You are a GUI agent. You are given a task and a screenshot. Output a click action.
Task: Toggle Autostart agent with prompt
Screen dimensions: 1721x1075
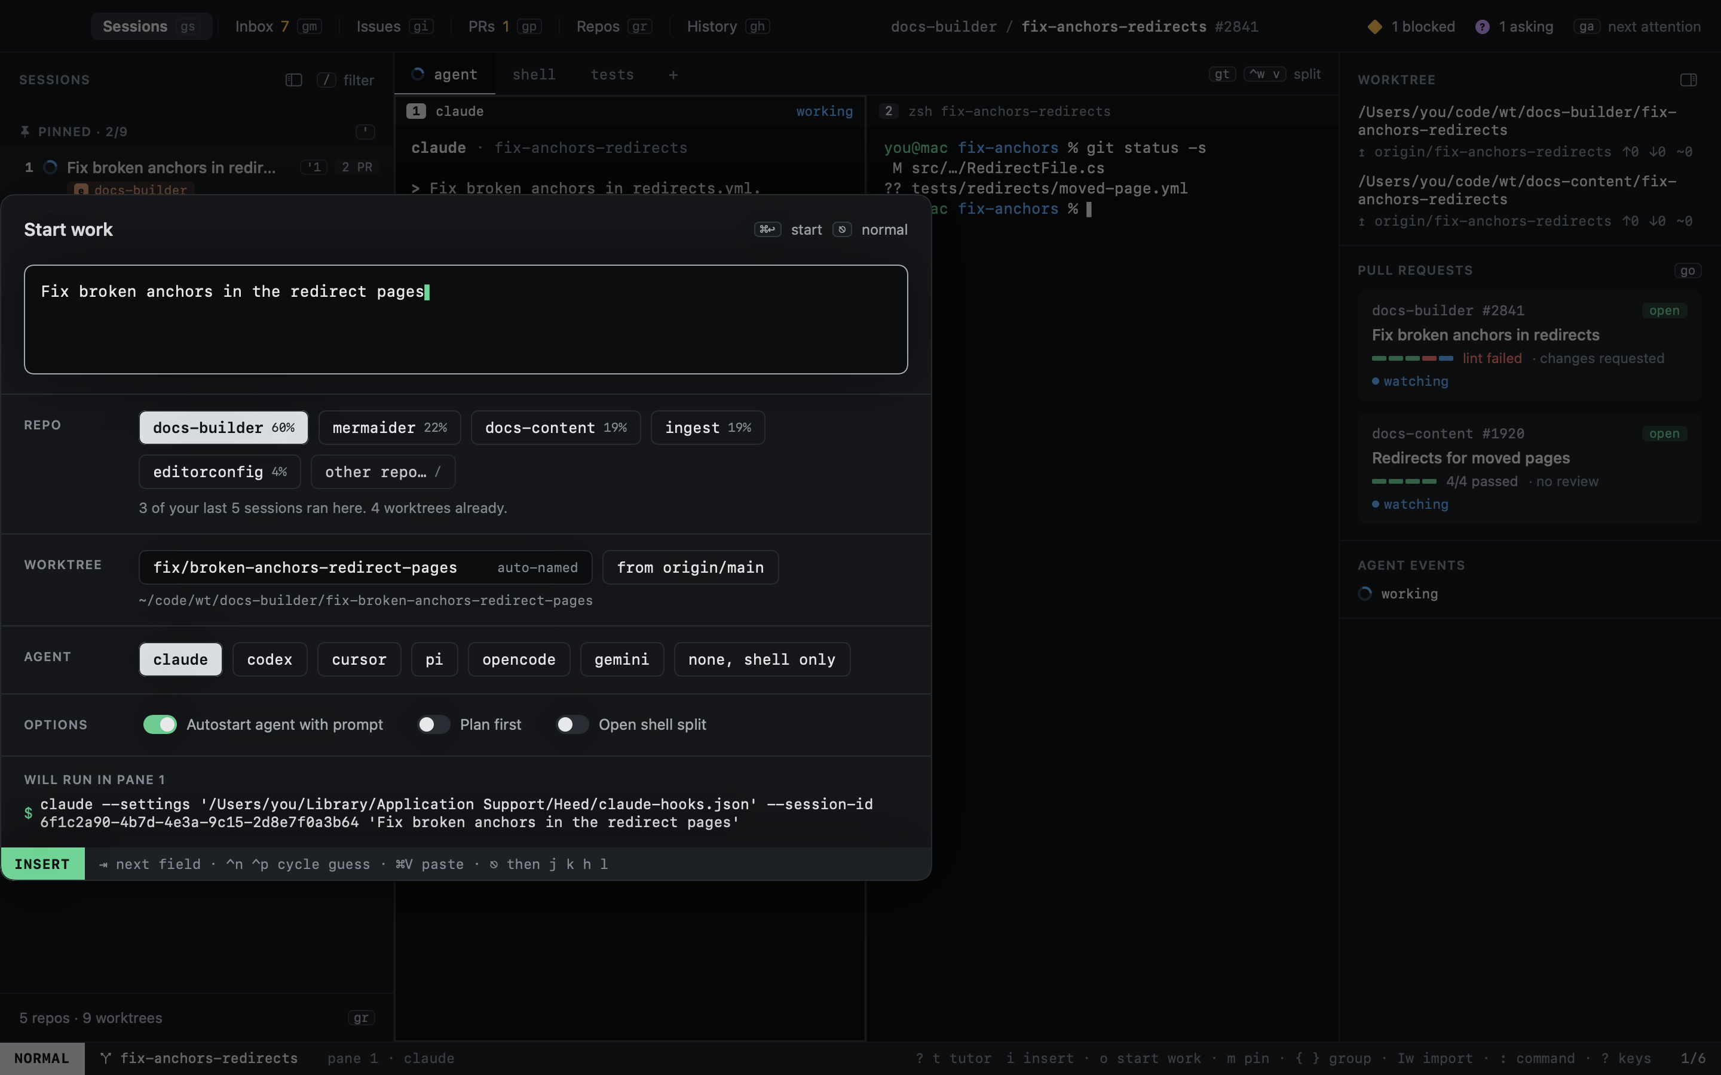click(160, 724)
